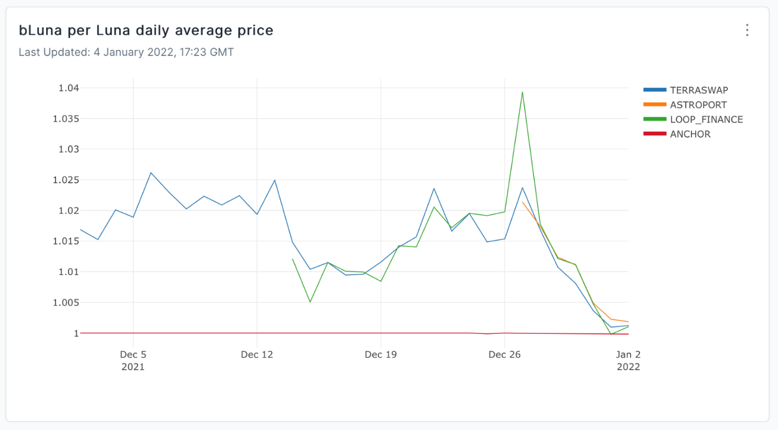
Task: Click the Dec 26 axis label
Action: (x=505, y=354)
